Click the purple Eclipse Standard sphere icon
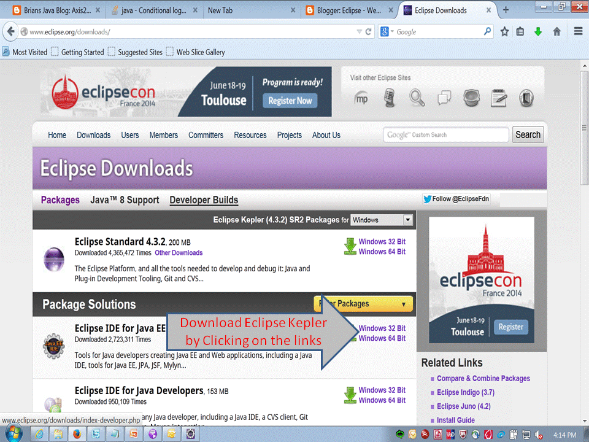 55,260
